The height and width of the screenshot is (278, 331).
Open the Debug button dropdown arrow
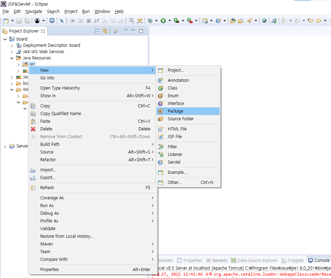point(156,21)
